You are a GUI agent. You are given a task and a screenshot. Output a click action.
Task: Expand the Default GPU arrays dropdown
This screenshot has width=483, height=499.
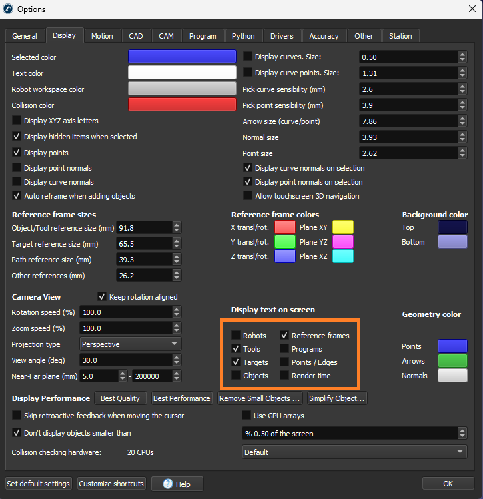point(354,452)
